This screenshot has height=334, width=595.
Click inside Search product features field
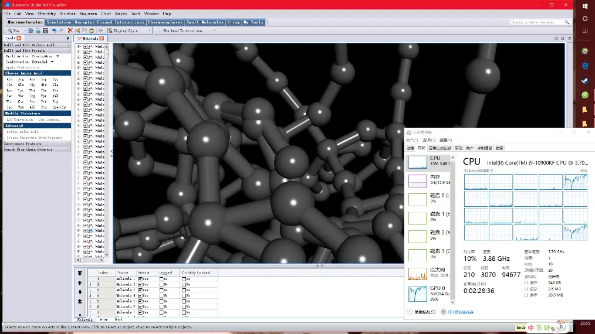(536, 22)
